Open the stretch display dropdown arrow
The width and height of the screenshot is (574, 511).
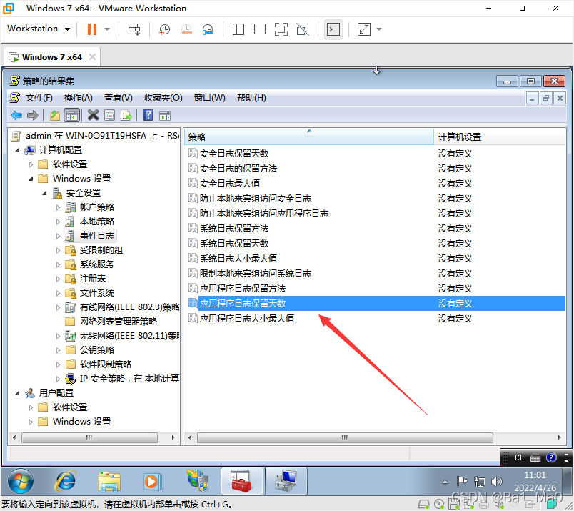tap(379, 29)
